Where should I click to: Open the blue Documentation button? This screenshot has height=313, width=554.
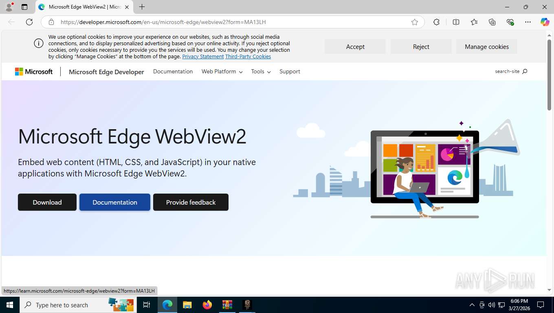tap(115, 202)
